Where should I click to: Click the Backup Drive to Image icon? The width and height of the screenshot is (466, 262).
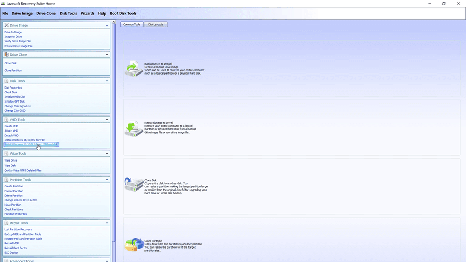tap(134, 69)
